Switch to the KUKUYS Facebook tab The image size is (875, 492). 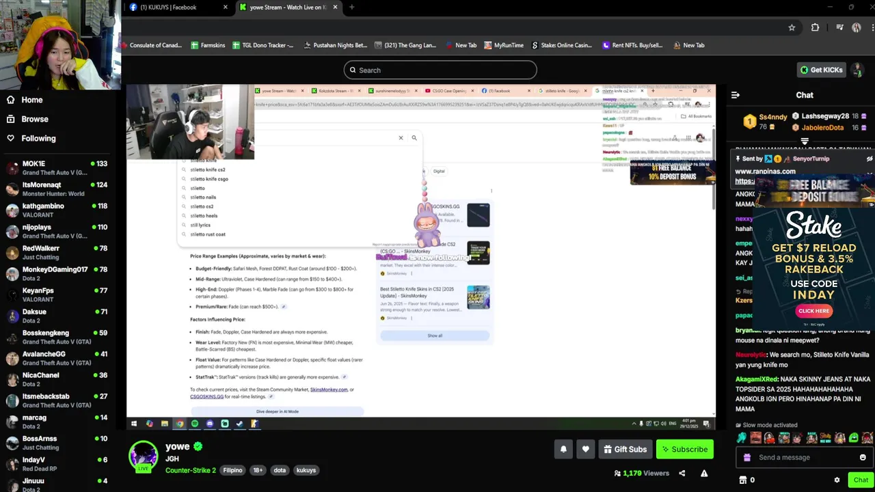point(179,8)
